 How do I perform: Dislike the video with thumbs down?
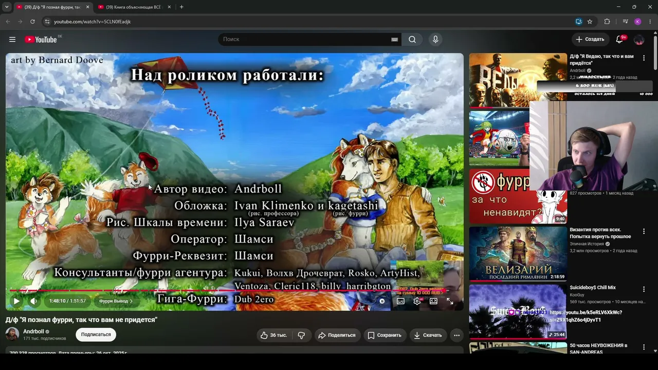pos(301,335)
